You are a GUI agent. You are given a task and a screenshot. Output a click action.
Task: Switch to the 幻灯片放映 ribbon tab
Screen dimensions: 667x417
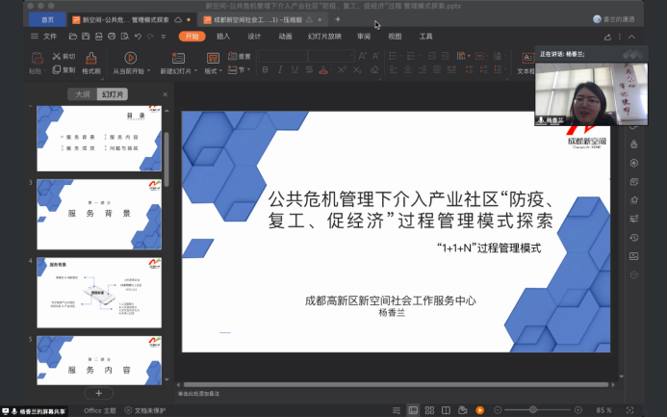pos(323,37)
